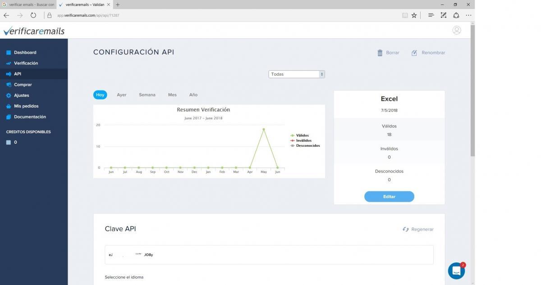Open Edge's more options menu
The image size is (541, 285).
[468, 15]
